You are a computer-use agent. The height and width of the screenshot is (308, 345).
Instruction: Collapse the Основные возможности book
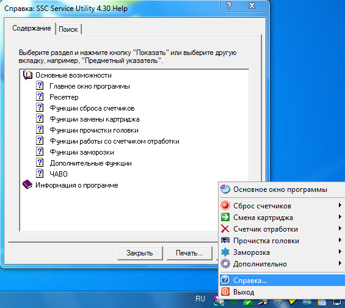click(x=27, y=75)
